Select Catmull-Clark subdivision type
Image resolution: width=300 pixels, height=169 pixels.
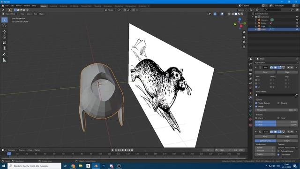pos(265,141)
